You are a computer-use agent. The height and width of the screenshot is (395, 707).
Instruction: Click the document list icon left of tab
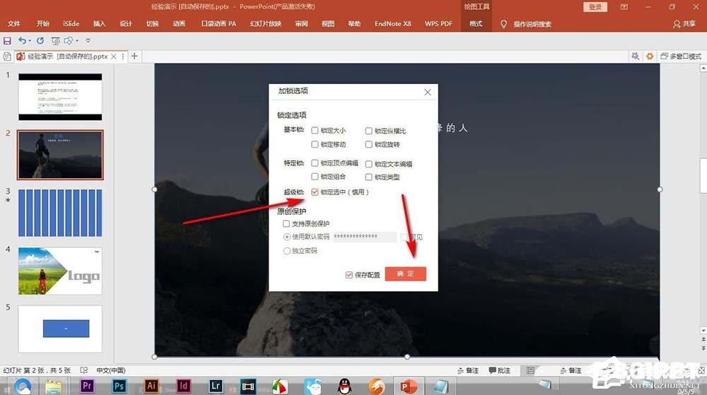[7, 57]
